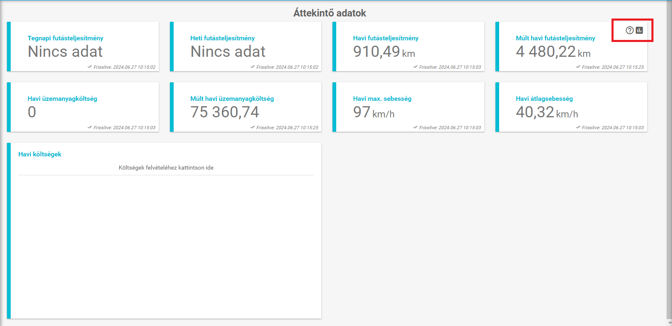
Task: Open the Havi átlagsebesség 40,32 km/h value
Action: point(546,112)
